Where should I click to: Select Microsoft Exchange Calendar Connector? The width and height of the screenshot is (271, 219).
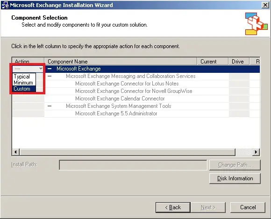coord(120,99)
